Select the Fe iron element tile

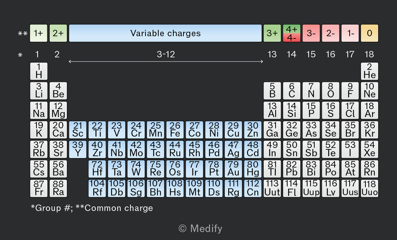(x=175, y=130)
